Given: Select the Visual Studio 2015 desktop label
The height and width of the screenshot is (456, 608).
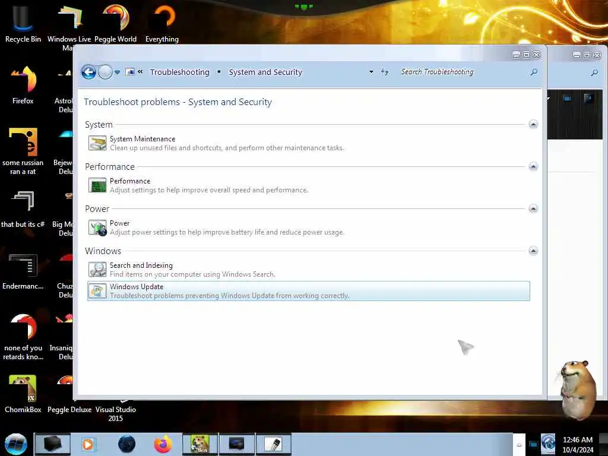Looking at the screenshot, I should coord(116,414).
